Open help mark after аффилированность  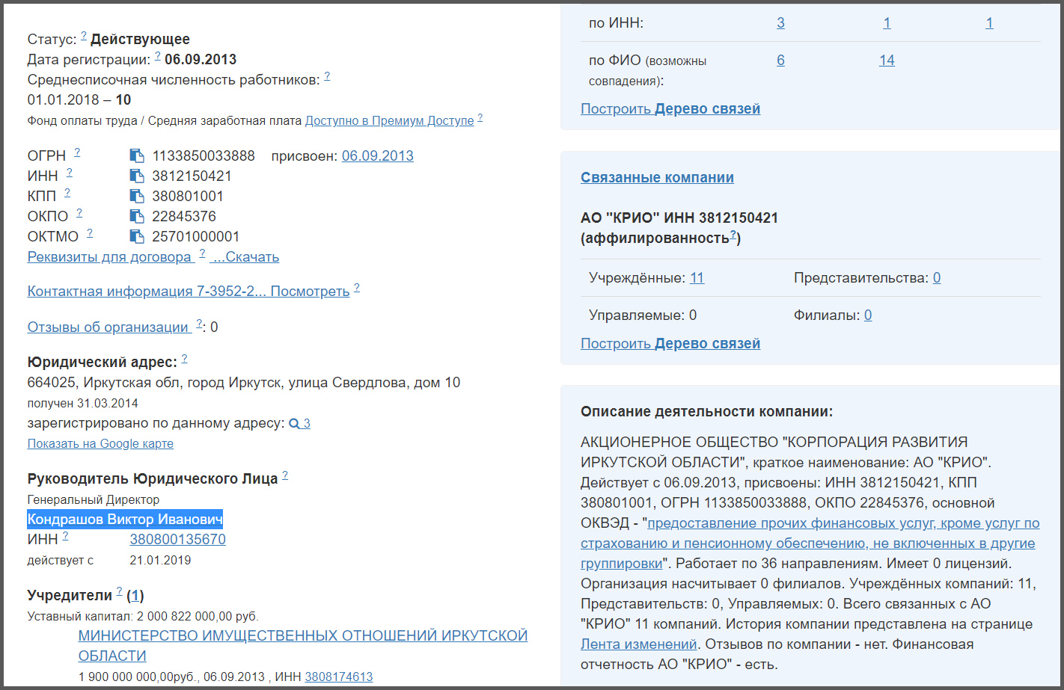pyautogui.click(x=733, y=234)
